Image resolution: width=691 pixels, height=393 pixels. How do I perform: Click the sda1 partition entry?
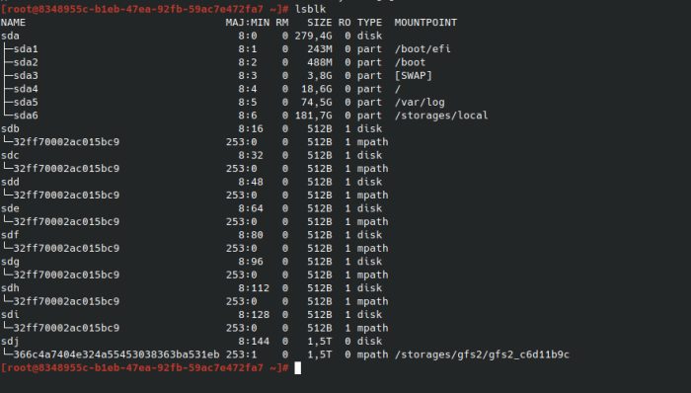coord(26,49)
